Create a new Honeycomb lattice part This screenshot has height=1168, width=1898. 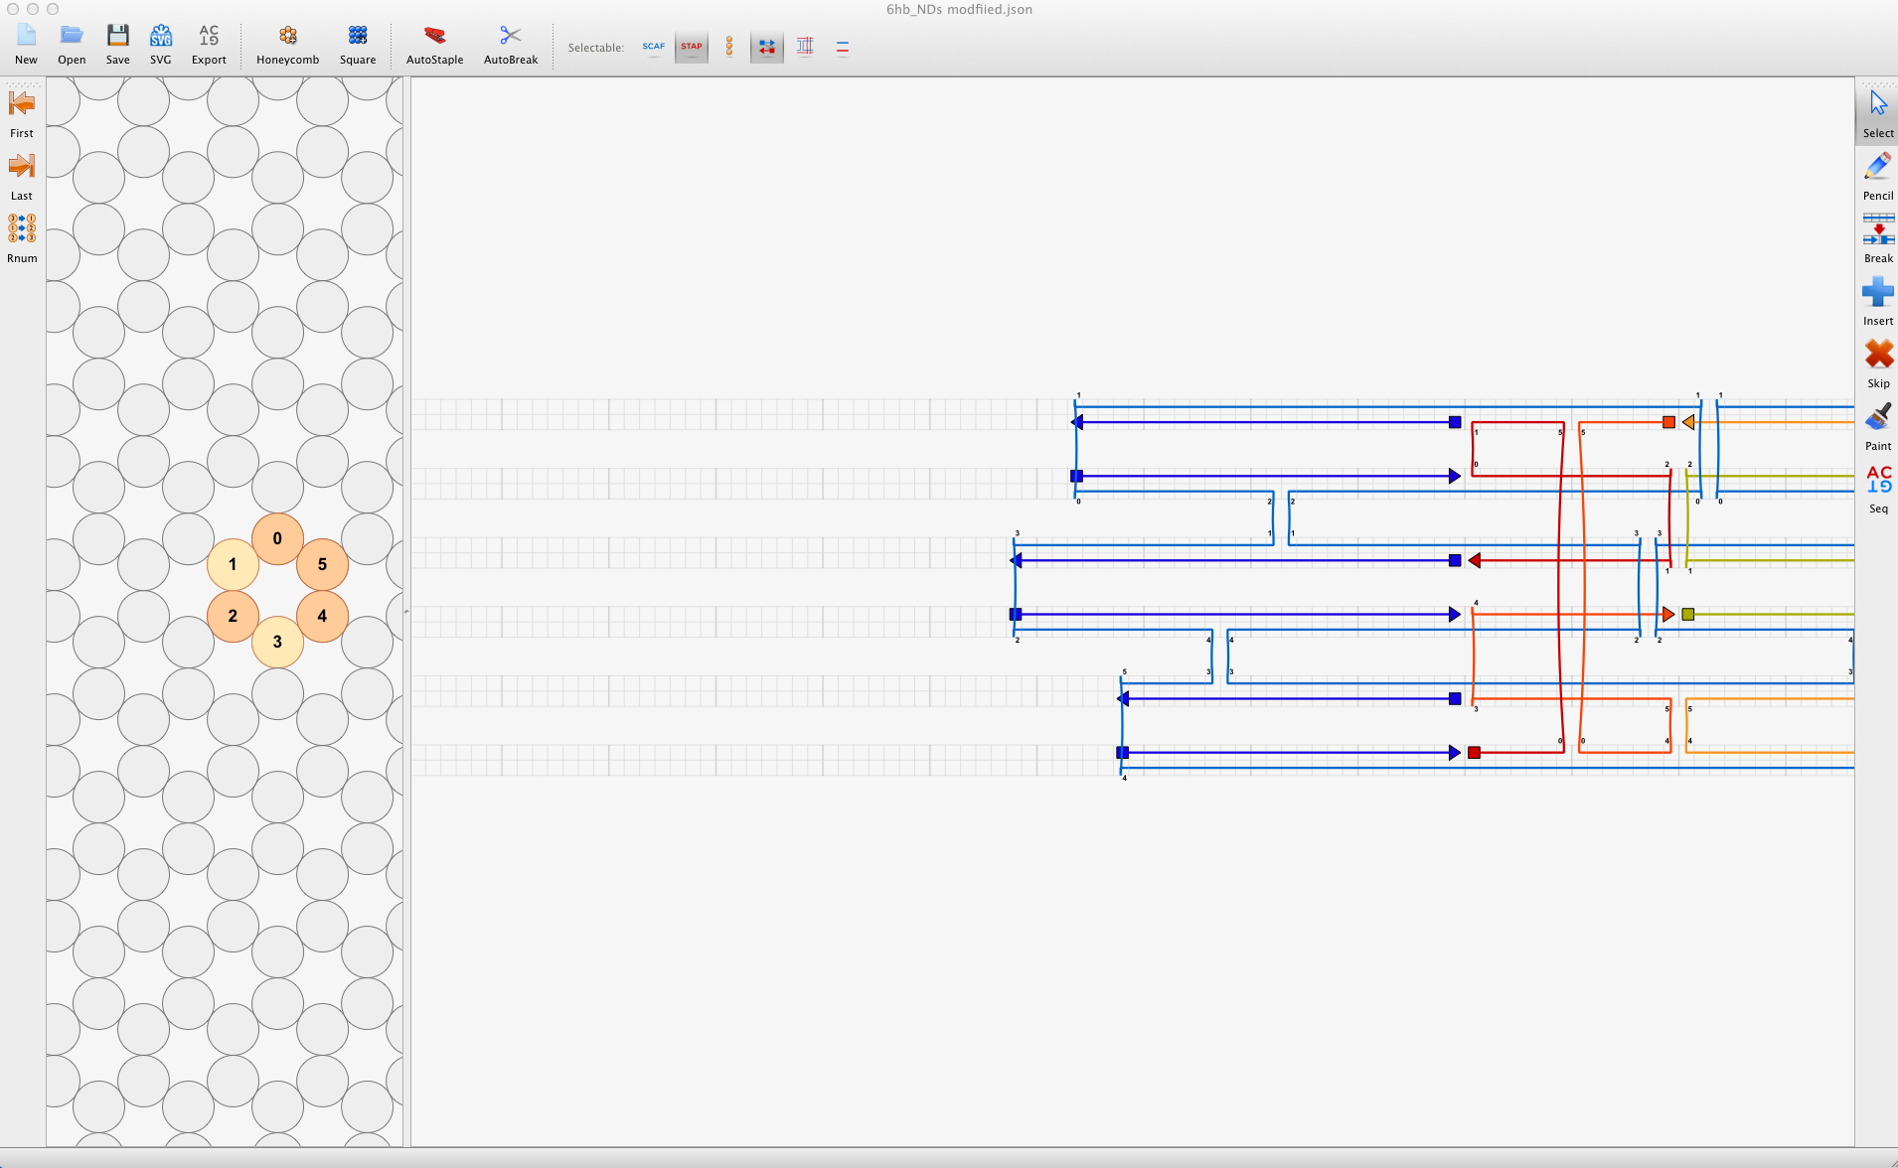click(287, 45)
